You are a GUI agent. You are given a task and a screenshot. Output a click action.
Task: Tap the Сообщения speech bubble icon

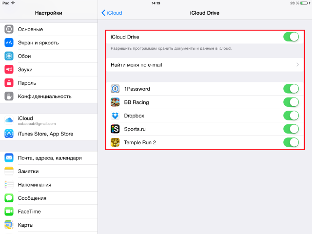point(9,198)
